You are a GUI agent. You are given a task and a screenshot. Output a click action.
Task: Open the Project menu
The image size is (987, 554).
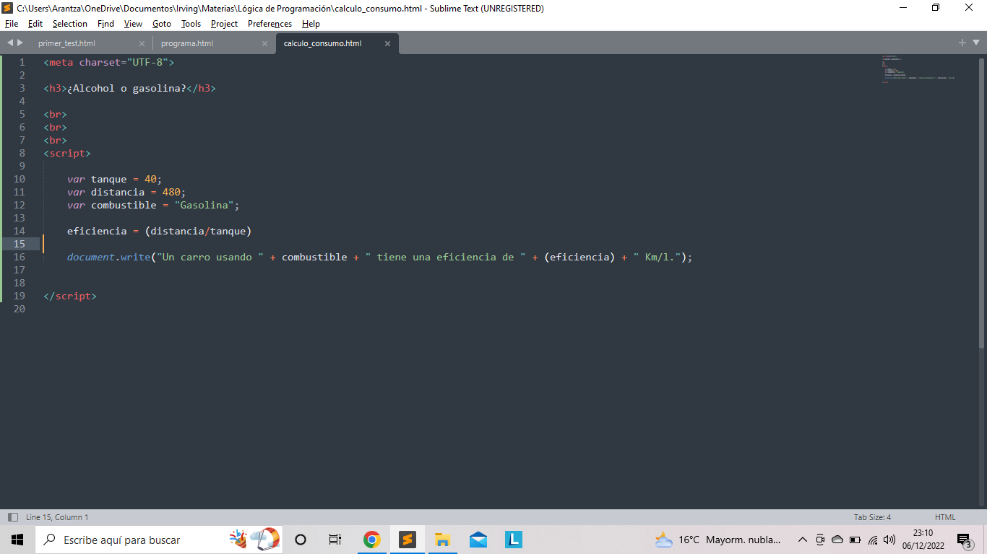(225, 24)
